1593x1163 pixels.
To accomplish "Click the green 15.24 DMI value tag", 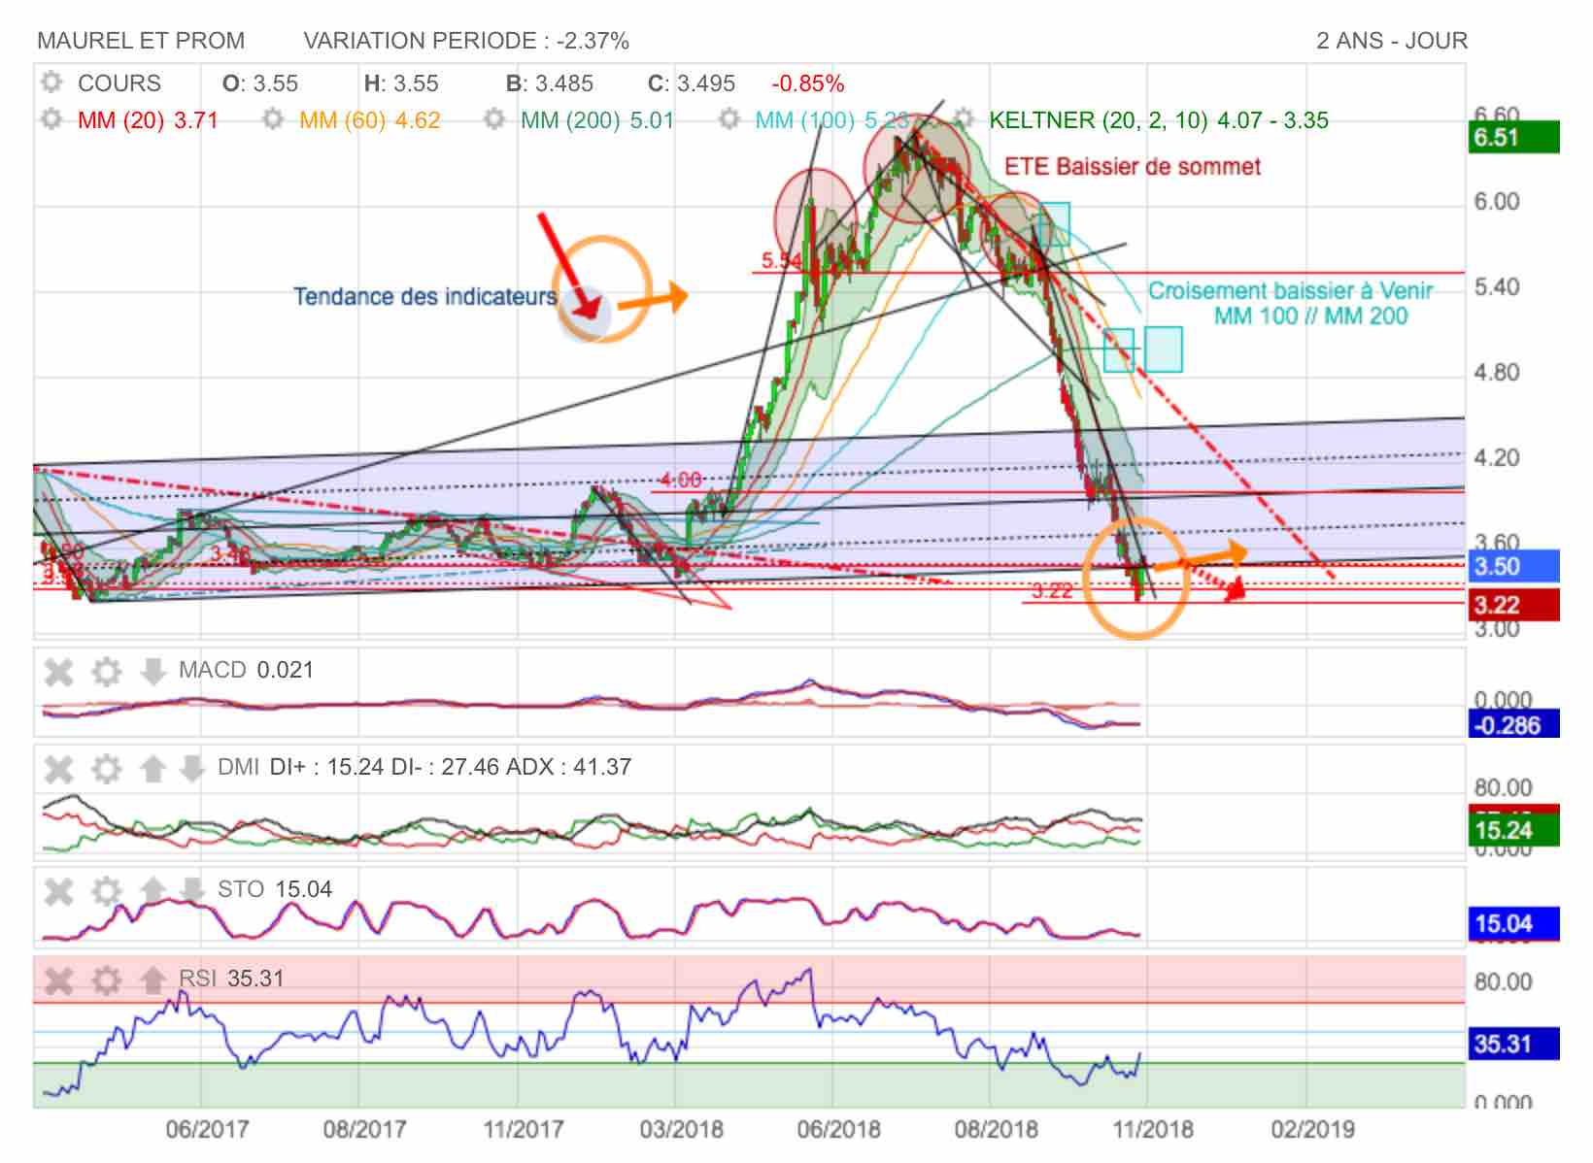I will coord(1514,830).
